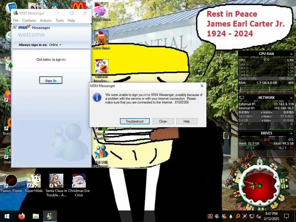296x222 pixels.
Task: Collapse the DRIVES gadget section
Action: [291, 133]
